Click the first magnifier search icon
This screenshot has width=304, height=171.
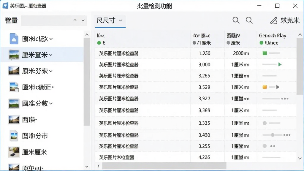[x=236, y=20]
